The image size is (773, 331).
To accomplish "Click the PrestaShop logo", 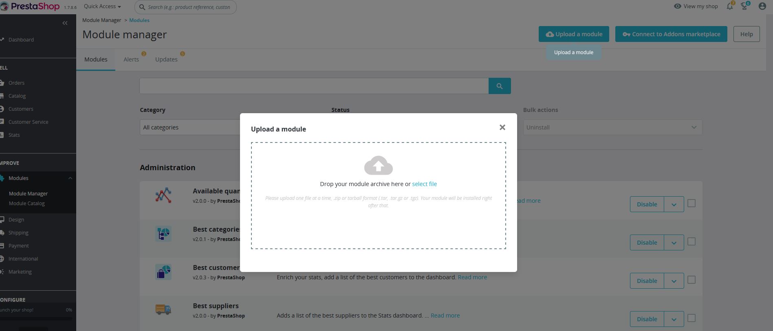I will coord(31,7).
